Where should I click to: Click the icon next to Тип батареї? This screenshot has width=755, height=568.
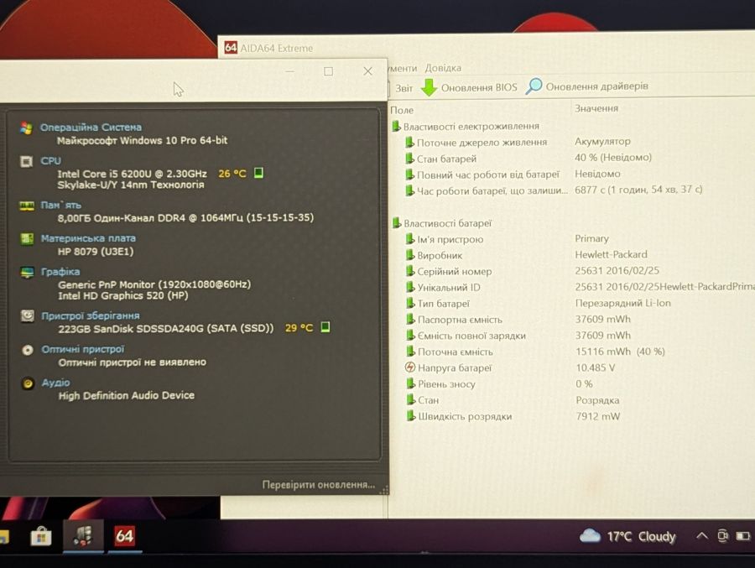[410, 304]
